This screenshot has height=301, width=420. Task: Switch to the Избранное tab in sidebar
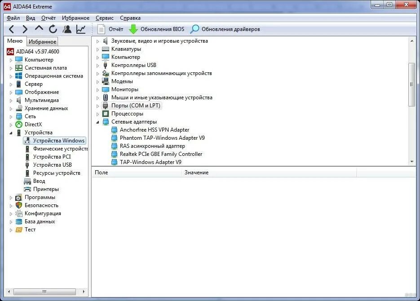(42, 42)
